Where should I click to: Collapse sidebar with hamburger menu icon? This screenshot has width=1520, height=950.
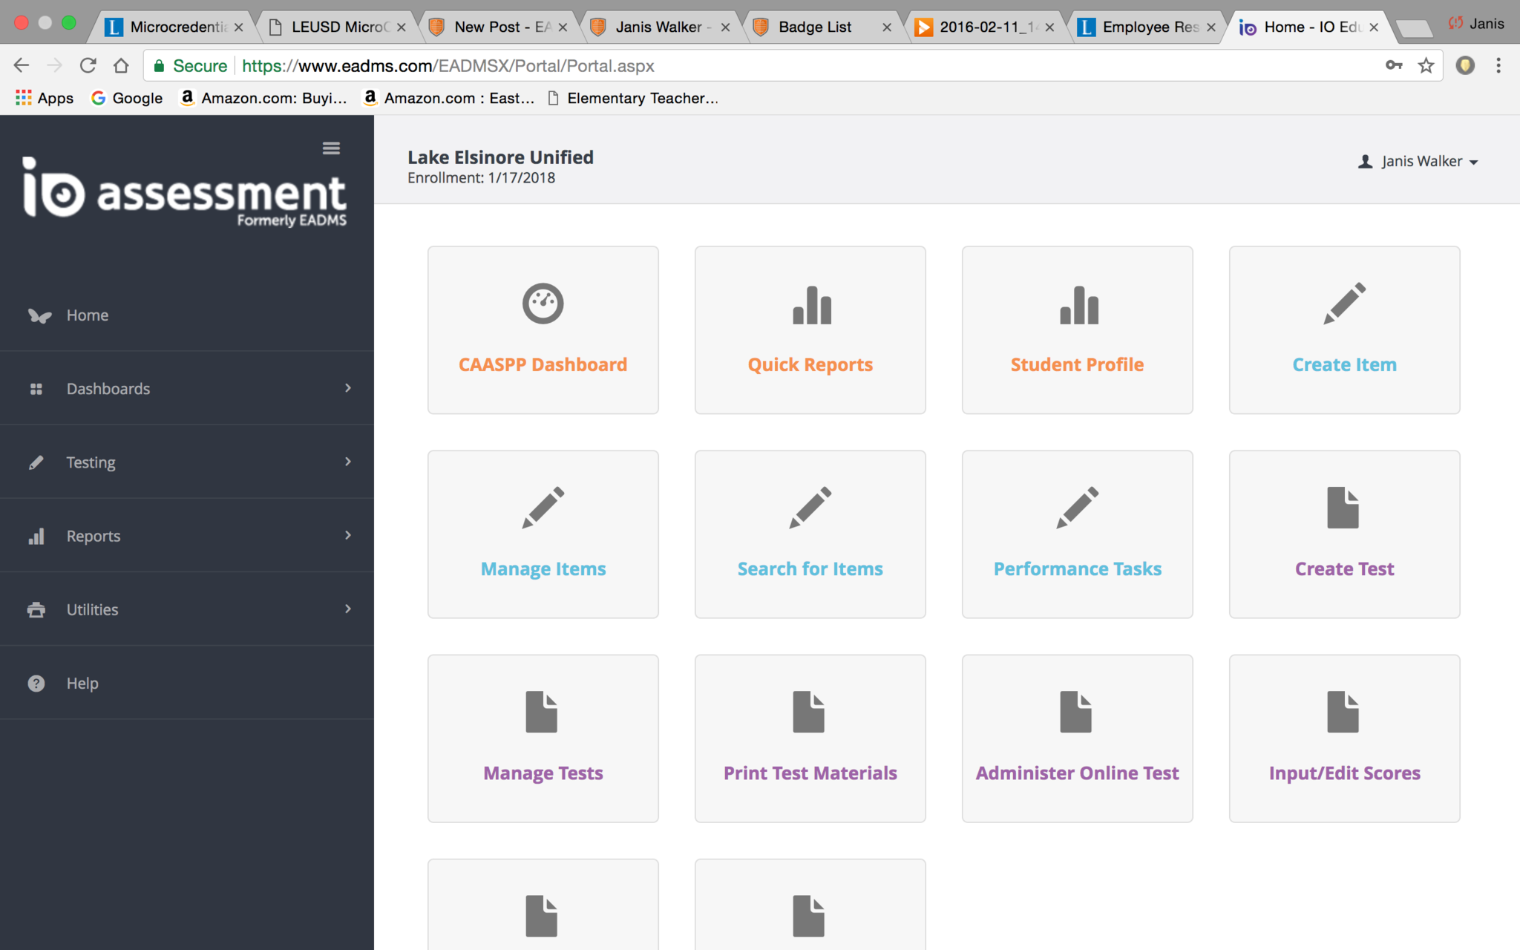pyautogui.click(x=331, y=148)
